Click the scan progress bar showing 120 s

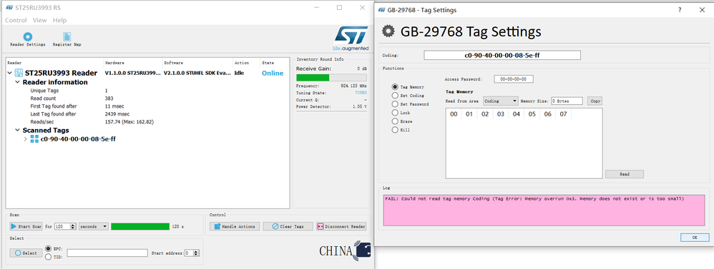click(x=140, y=226)
